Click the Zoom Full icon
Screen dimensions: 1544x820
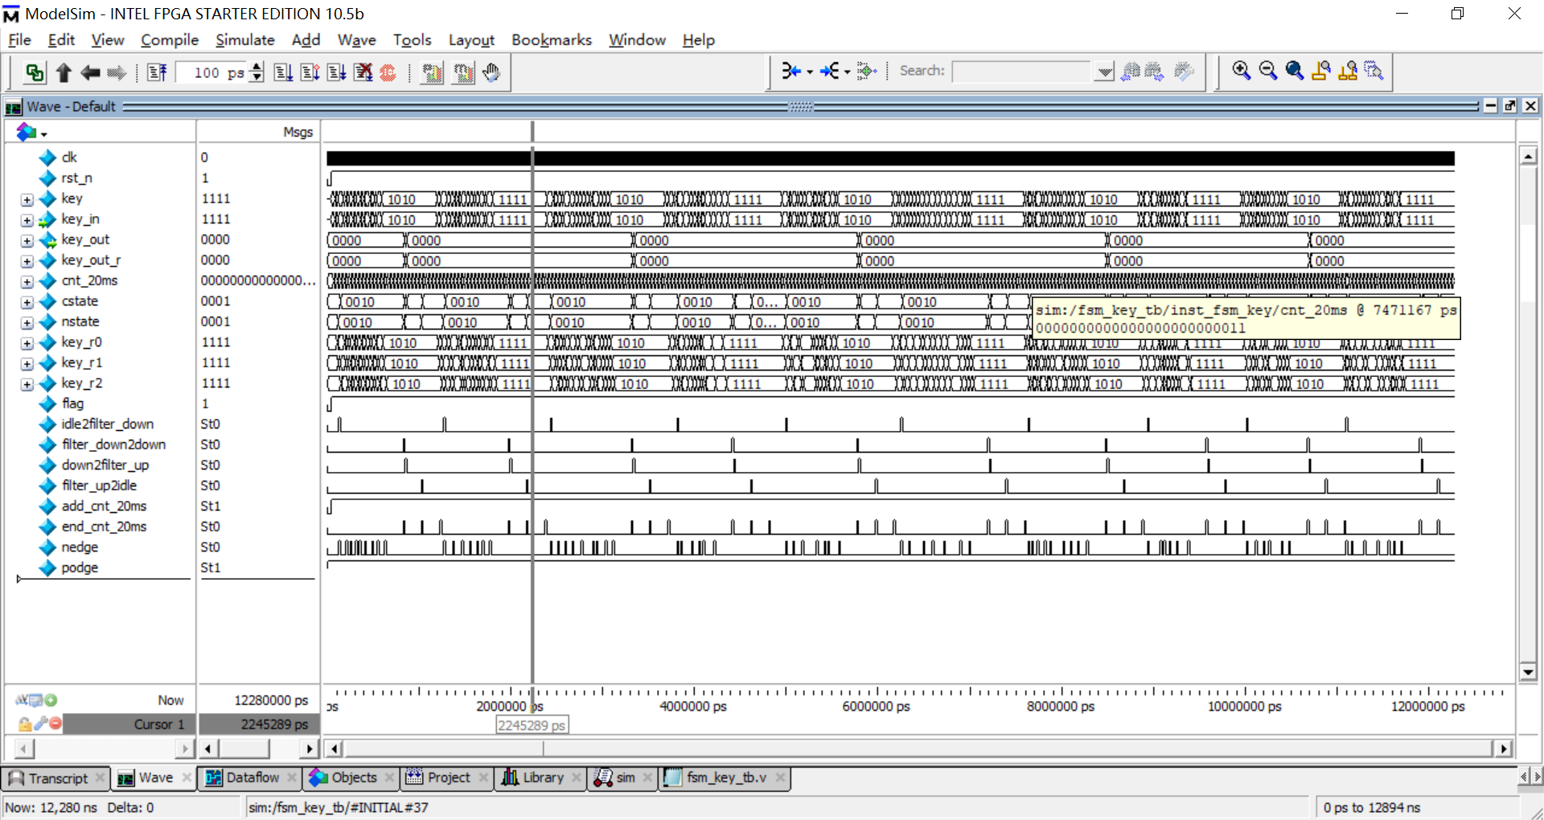coord(1295,71)
